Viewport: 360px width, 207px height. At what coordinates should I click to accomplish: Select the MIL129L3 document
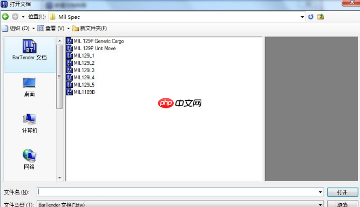80,70
